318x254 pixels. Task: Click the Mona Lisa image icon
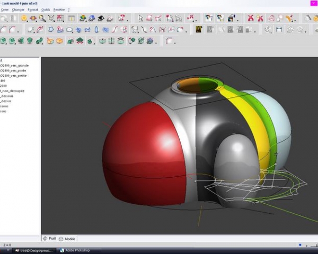point(199,30)
